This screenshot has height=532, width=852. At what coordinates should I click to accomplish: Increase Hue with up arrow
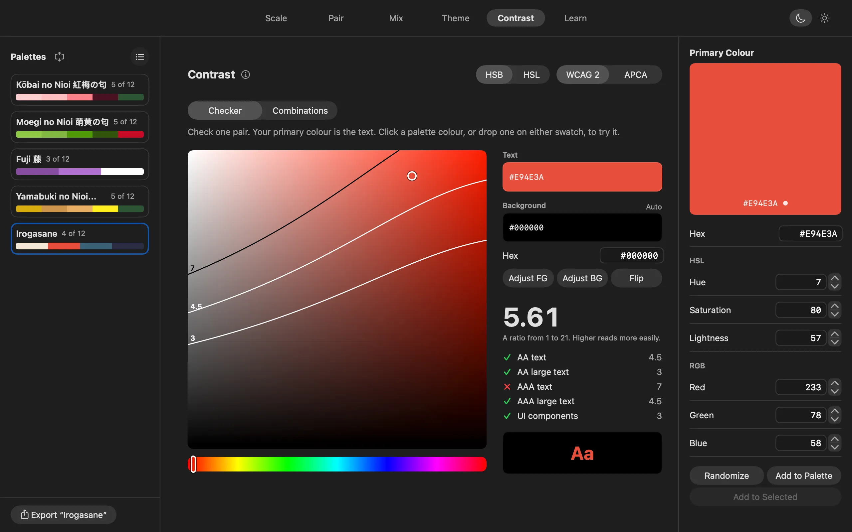point(834,278)
